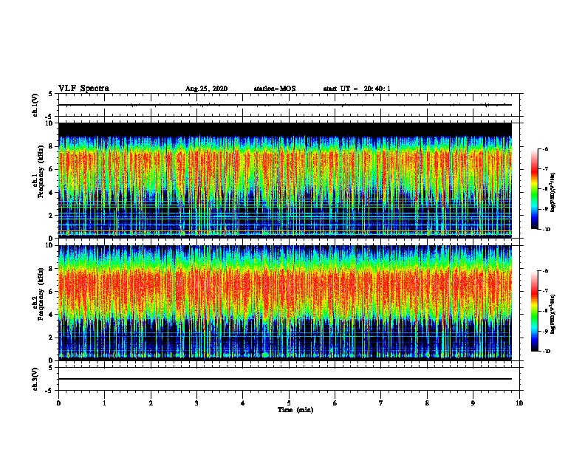585x452 pixels.
Task: Click the "VLF Spectra" plot title
Action: click(83, 89)
